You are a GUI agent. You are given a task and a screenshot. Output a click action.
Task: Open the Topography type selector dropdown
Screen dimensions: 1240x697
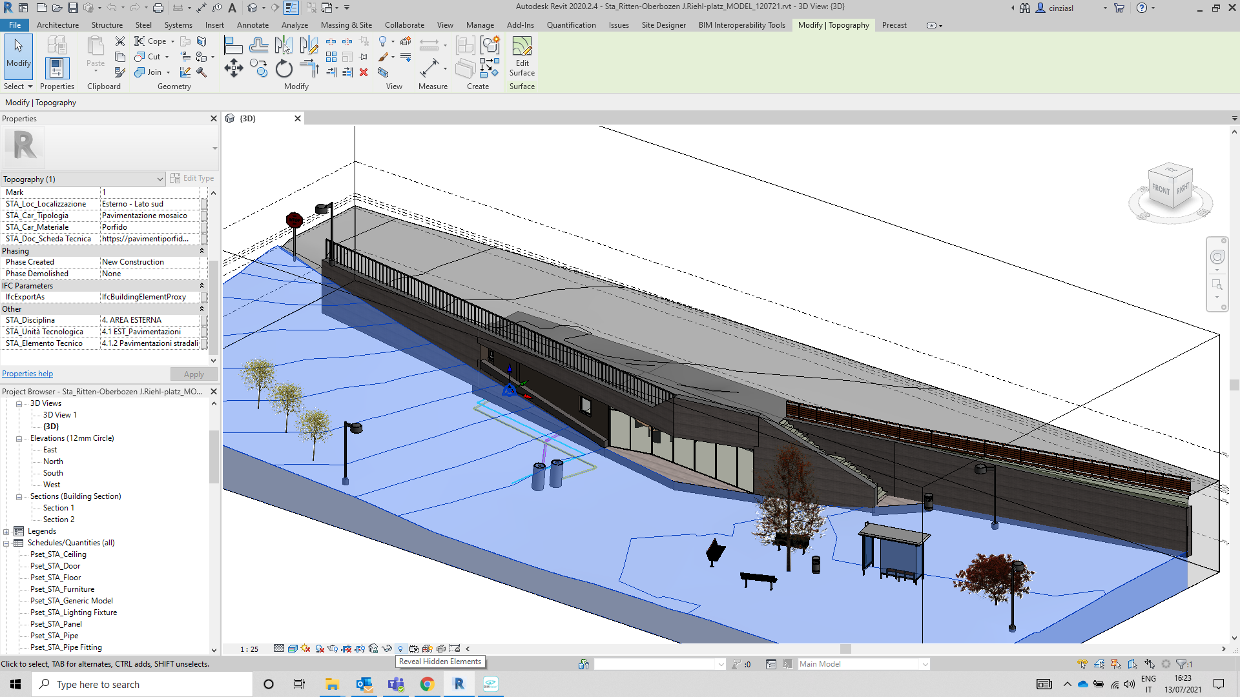coord(160,179)
